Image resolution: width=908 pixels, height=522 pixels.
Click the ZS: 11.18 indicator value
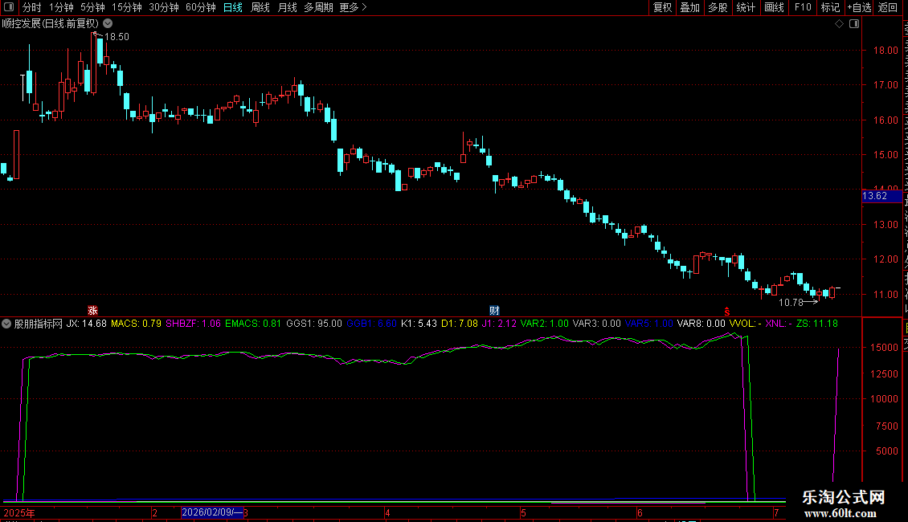point(816,324)
